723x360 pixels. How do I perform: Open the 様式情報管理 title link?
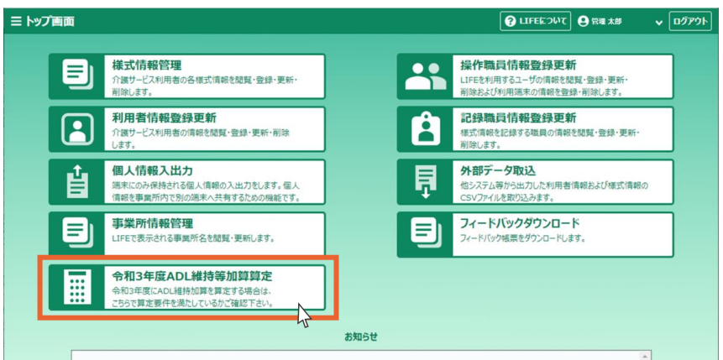coord(147,65)
